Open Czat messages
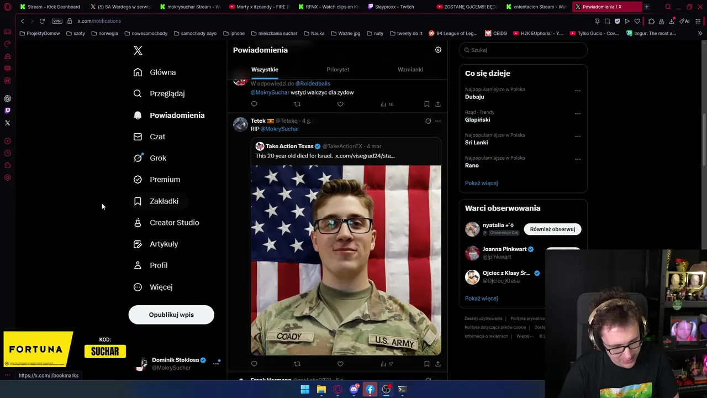Viewport: 707px width, 398px height. tap(150, 137)
